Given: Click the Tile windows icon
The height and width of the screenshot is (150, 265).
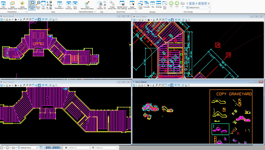Looking at the screenshot, I should (x=152, y=4).
